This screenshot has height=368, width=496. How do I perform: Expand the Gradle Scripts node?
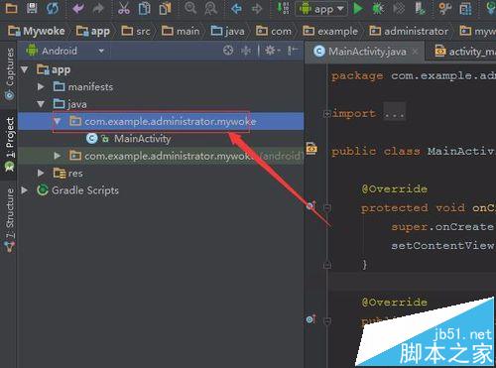click(x=24, y=190)
